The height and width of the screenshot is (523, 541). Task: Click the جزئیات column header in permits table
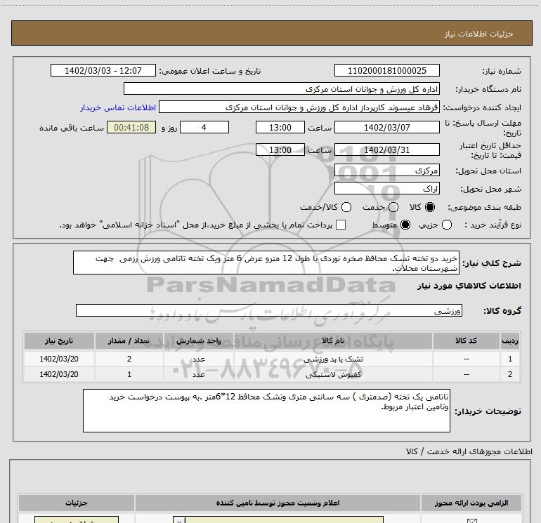pos(77,503)
